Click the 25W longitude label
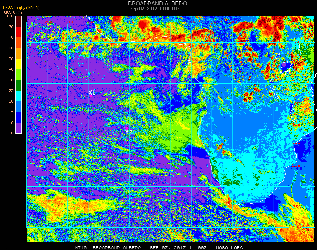This screenshot has height=250, width=317. pyautogui.click(x=48, y=22)
